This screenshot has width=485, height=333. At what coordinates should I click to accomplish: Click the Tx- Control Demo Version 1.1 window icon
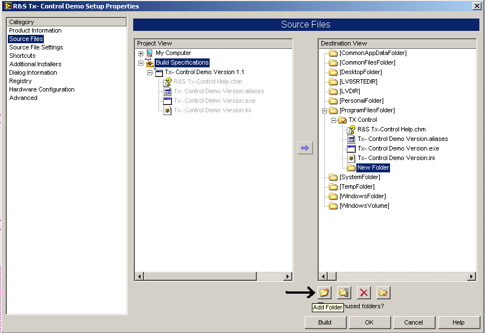[159, 72]
